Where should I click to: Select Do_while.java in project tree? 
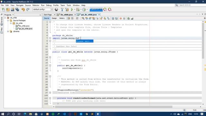pyautogui.click(x=24, y=26)
